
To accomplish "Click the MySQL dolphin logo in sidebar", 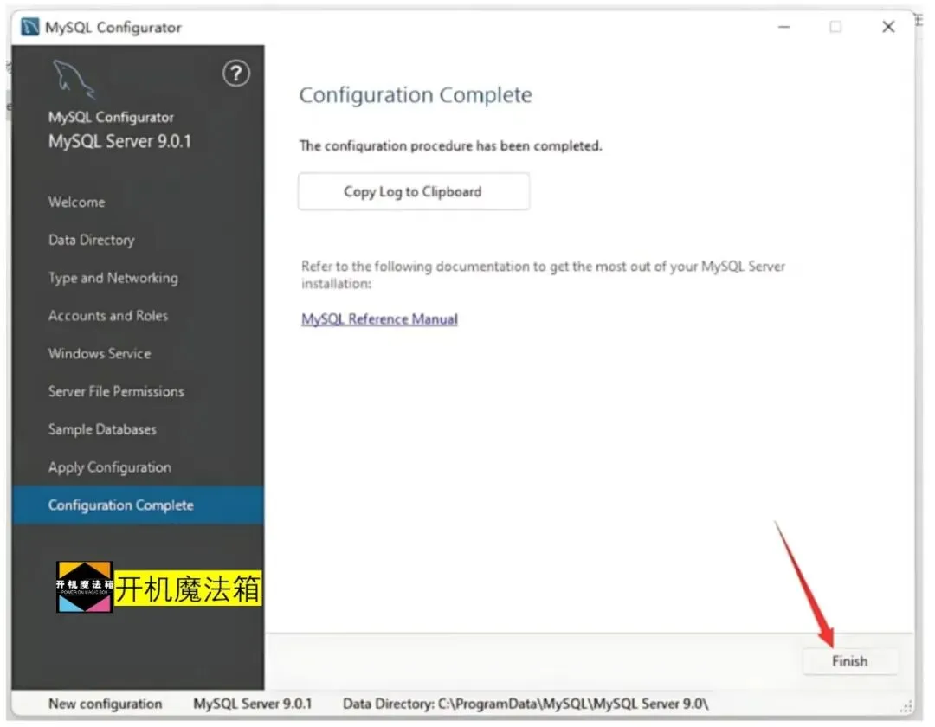I will pos(74,80).
